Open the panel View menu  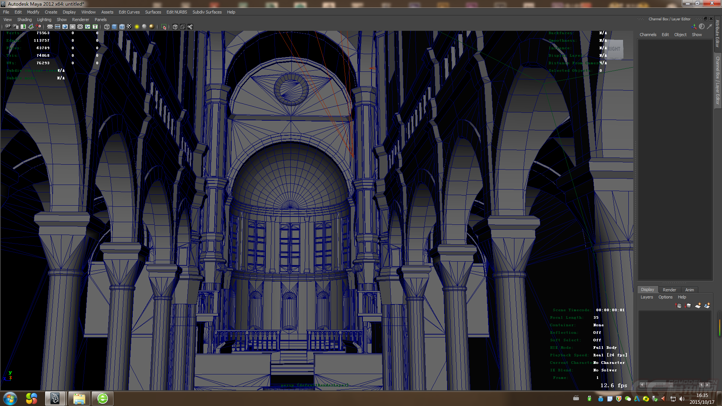pyautogui.click(x=8, y=20)
